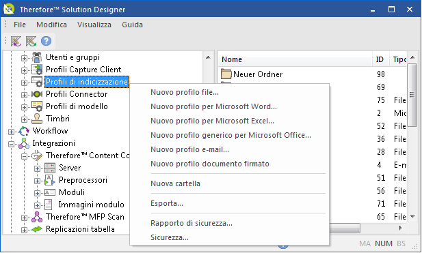Sort list by the Nome column header
Image resolution: width=422 pixels, height=253 pixels.
click(295, 59)
